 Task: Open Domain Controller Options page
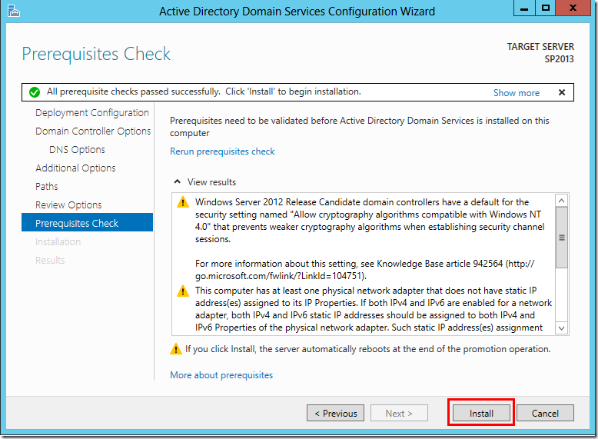93,131
